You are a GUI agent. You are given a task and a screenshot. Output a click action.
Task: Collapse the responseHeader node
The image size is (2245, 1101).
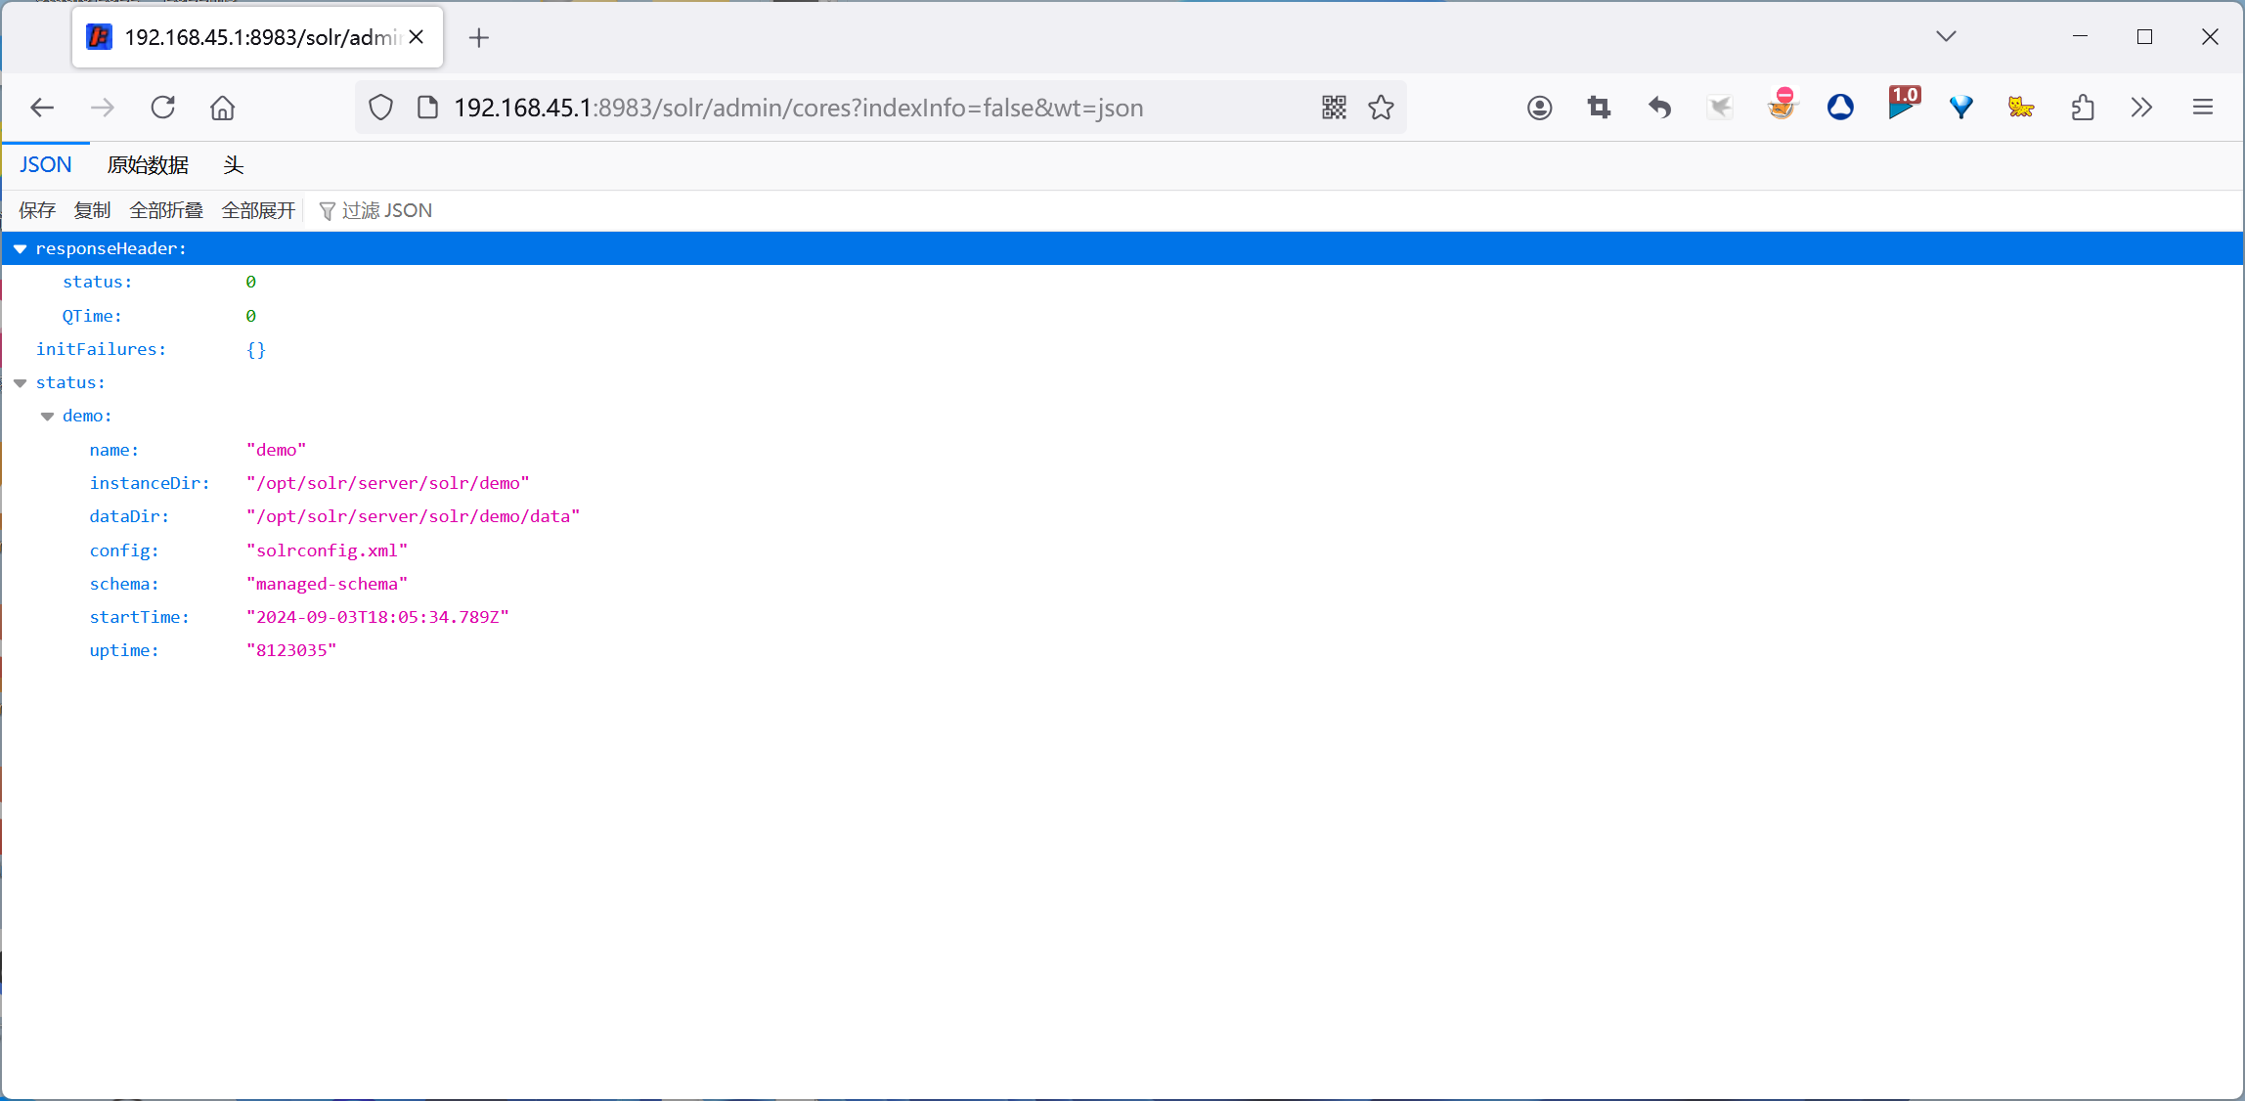pyautogui.click(x=20, y=249)
